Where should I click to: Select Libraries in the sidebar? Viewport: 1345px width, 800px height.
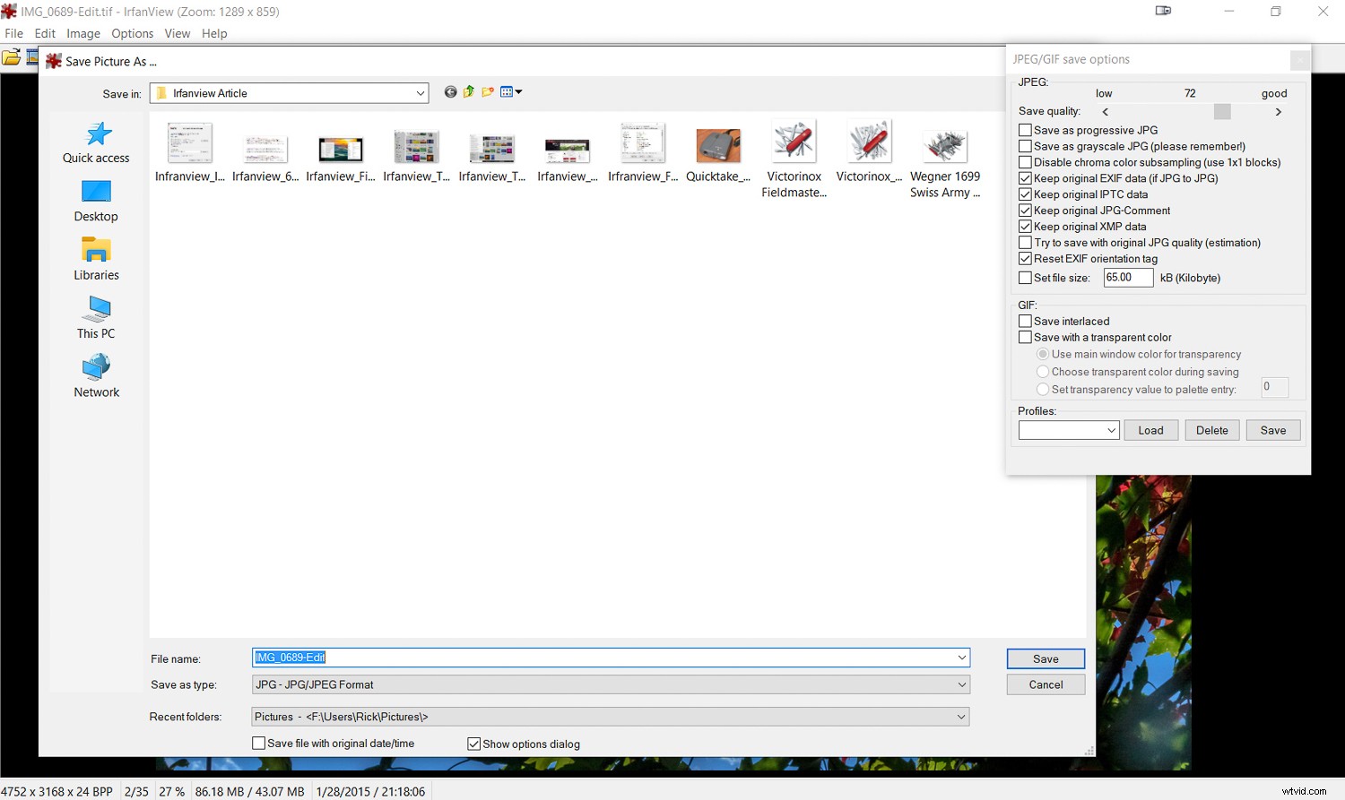click(95, 260)
